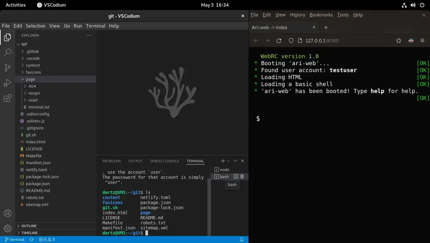
Task: Bookmark this page with the star
Action: 399,40
